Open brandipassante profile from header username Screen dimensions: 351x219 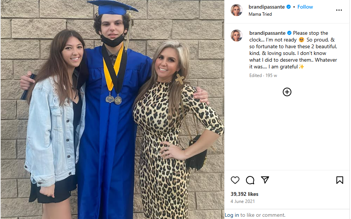pyautogui.click(x=267, y=7)
